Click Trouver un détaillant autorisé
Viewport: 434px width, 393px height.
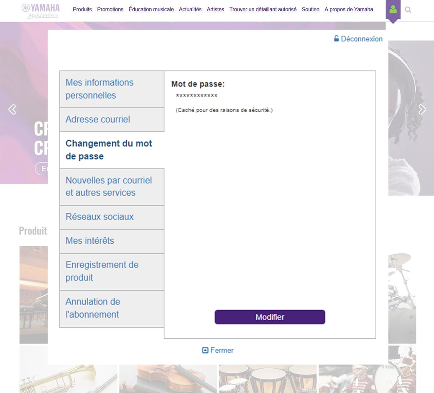[263, 10]
